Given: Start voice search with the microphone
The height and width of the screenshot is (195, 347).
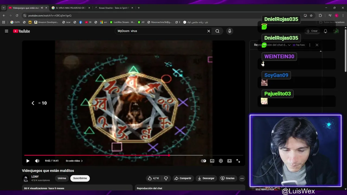Looking at the screenshot, I should (x=230, y=31).
